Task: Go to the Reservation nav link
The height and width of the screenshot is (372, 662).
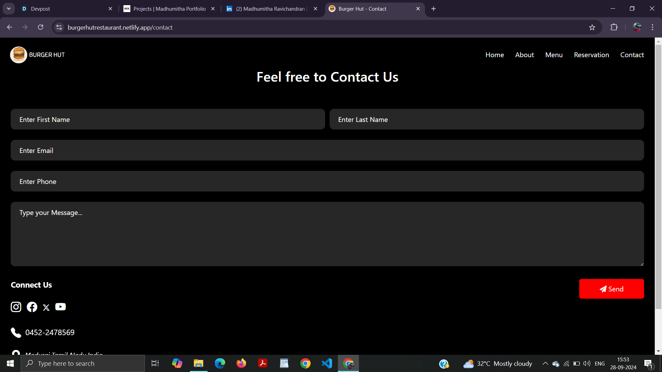Action: (591, 55)
